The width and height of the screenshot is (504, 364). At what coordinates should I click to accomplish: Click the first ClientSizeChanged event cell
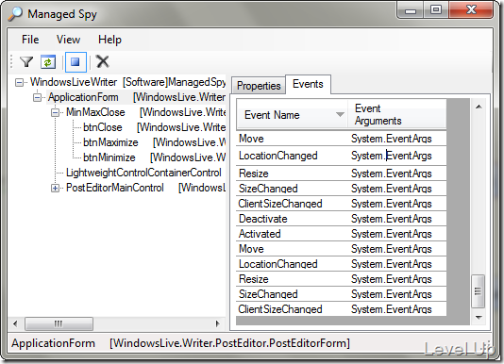coord(292,204)
